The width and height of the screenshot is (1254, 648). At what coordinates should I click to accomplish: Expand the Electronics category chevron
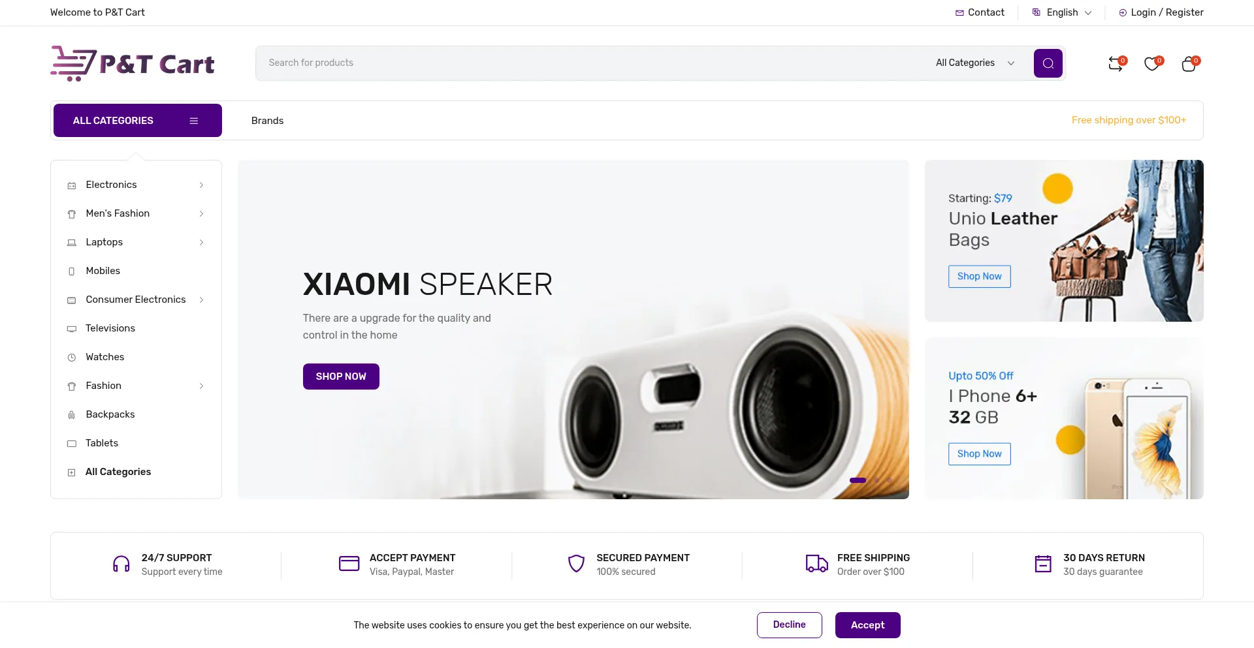point(201,185)
